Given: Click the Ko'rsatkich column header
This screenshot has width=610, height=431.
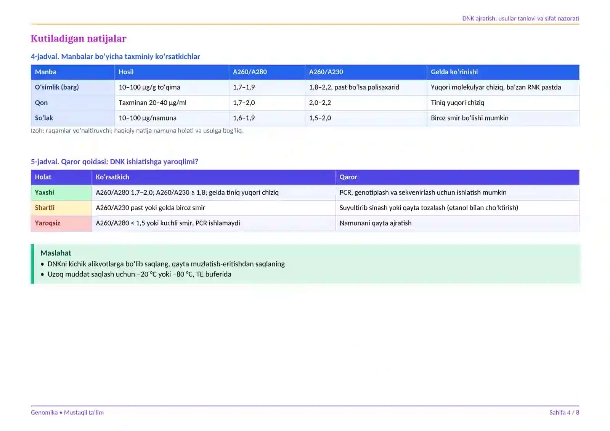Looking at the screenshot, I should 213,177.
